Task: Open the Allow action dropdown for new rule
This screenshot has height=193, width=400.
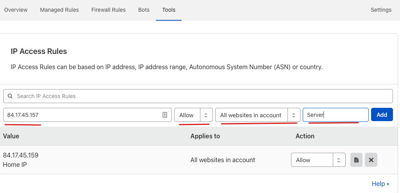Action: 193,115
